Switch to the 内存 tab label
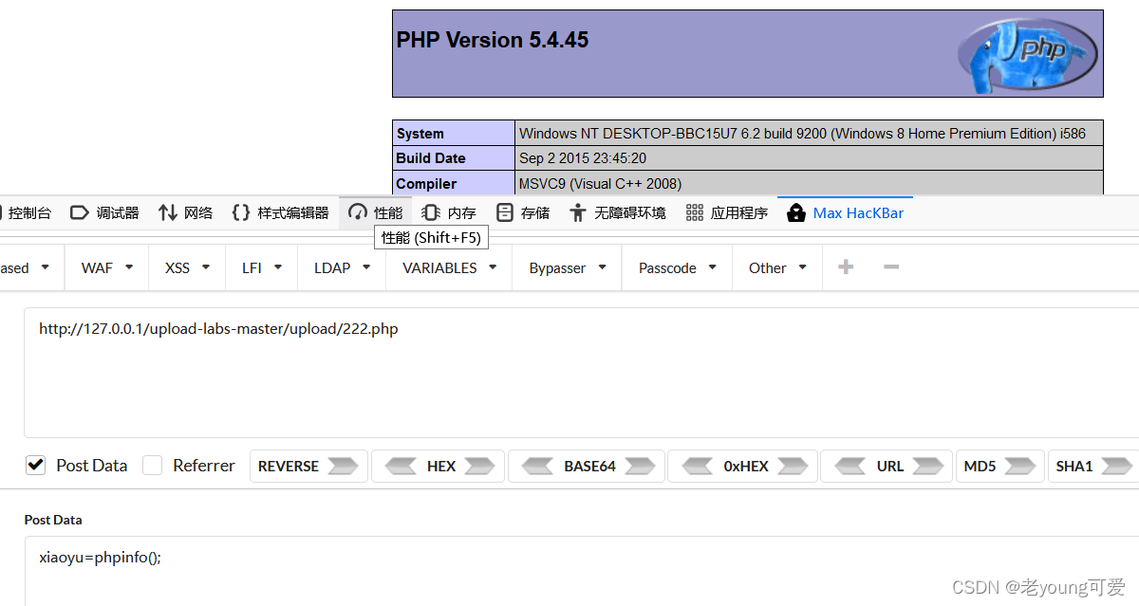This screenshot has height=606, width=1139. [462, 212]
